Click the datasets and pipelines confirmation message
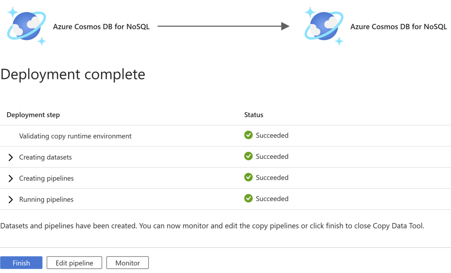 click(x=213, y=226)
